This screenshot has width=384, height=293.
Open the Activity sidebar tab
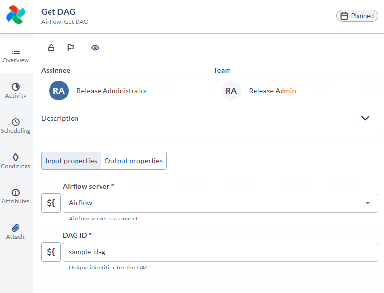coord(16,91)
